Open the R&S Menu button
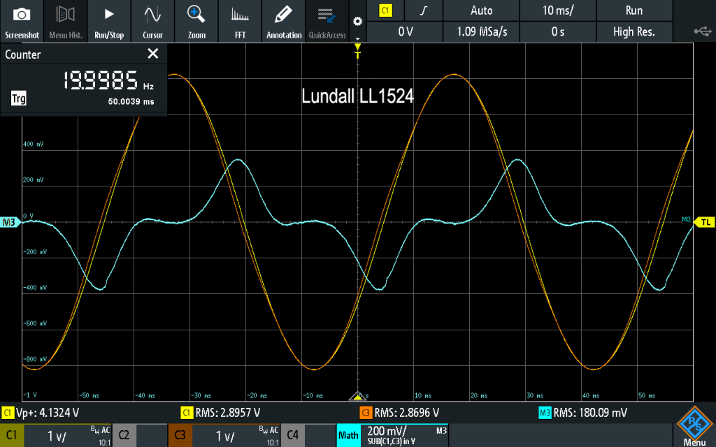716x447 pixels. click(694, 427)
